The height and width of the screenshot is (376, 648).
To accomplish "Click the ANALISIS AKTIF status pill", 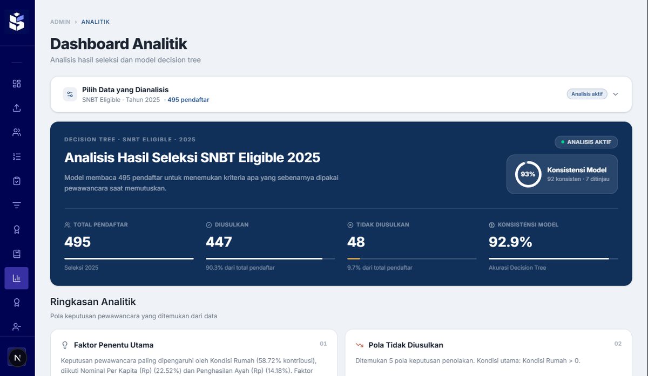I will 586,142.
